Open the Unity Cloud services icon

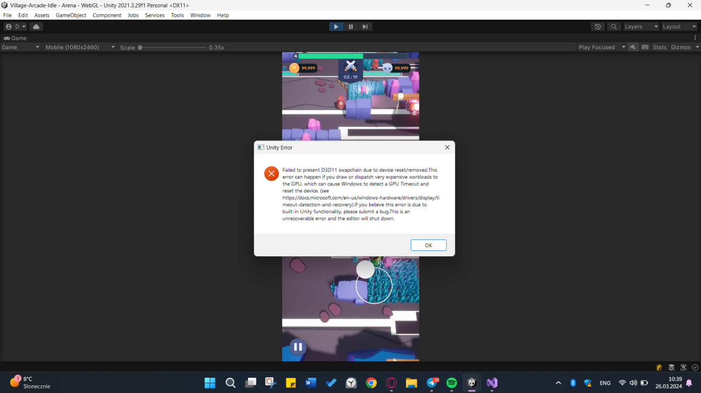coord(36,26)
